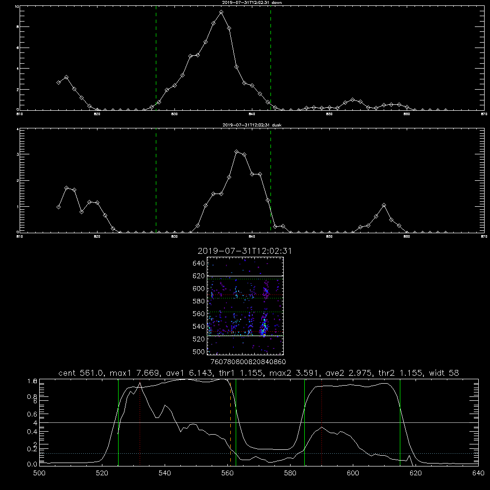Click the '600' x-axis label of bottom plot

[x=353, y=473]
